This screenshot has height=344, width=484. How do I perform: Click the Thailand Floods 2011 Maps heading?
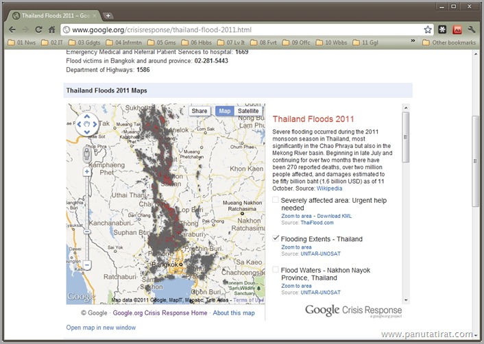point(106,90)
